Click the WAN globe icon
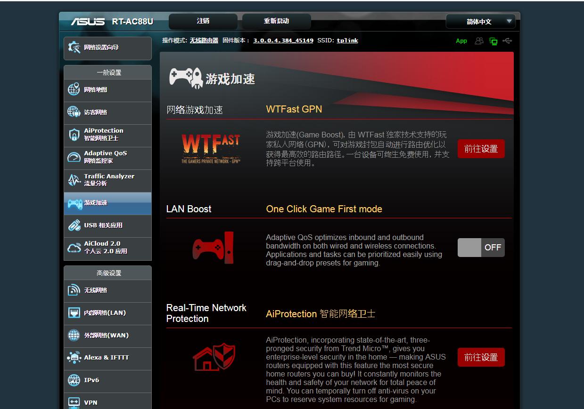The height and width of the screenshot is (409, 584). [x=74, y=335]
